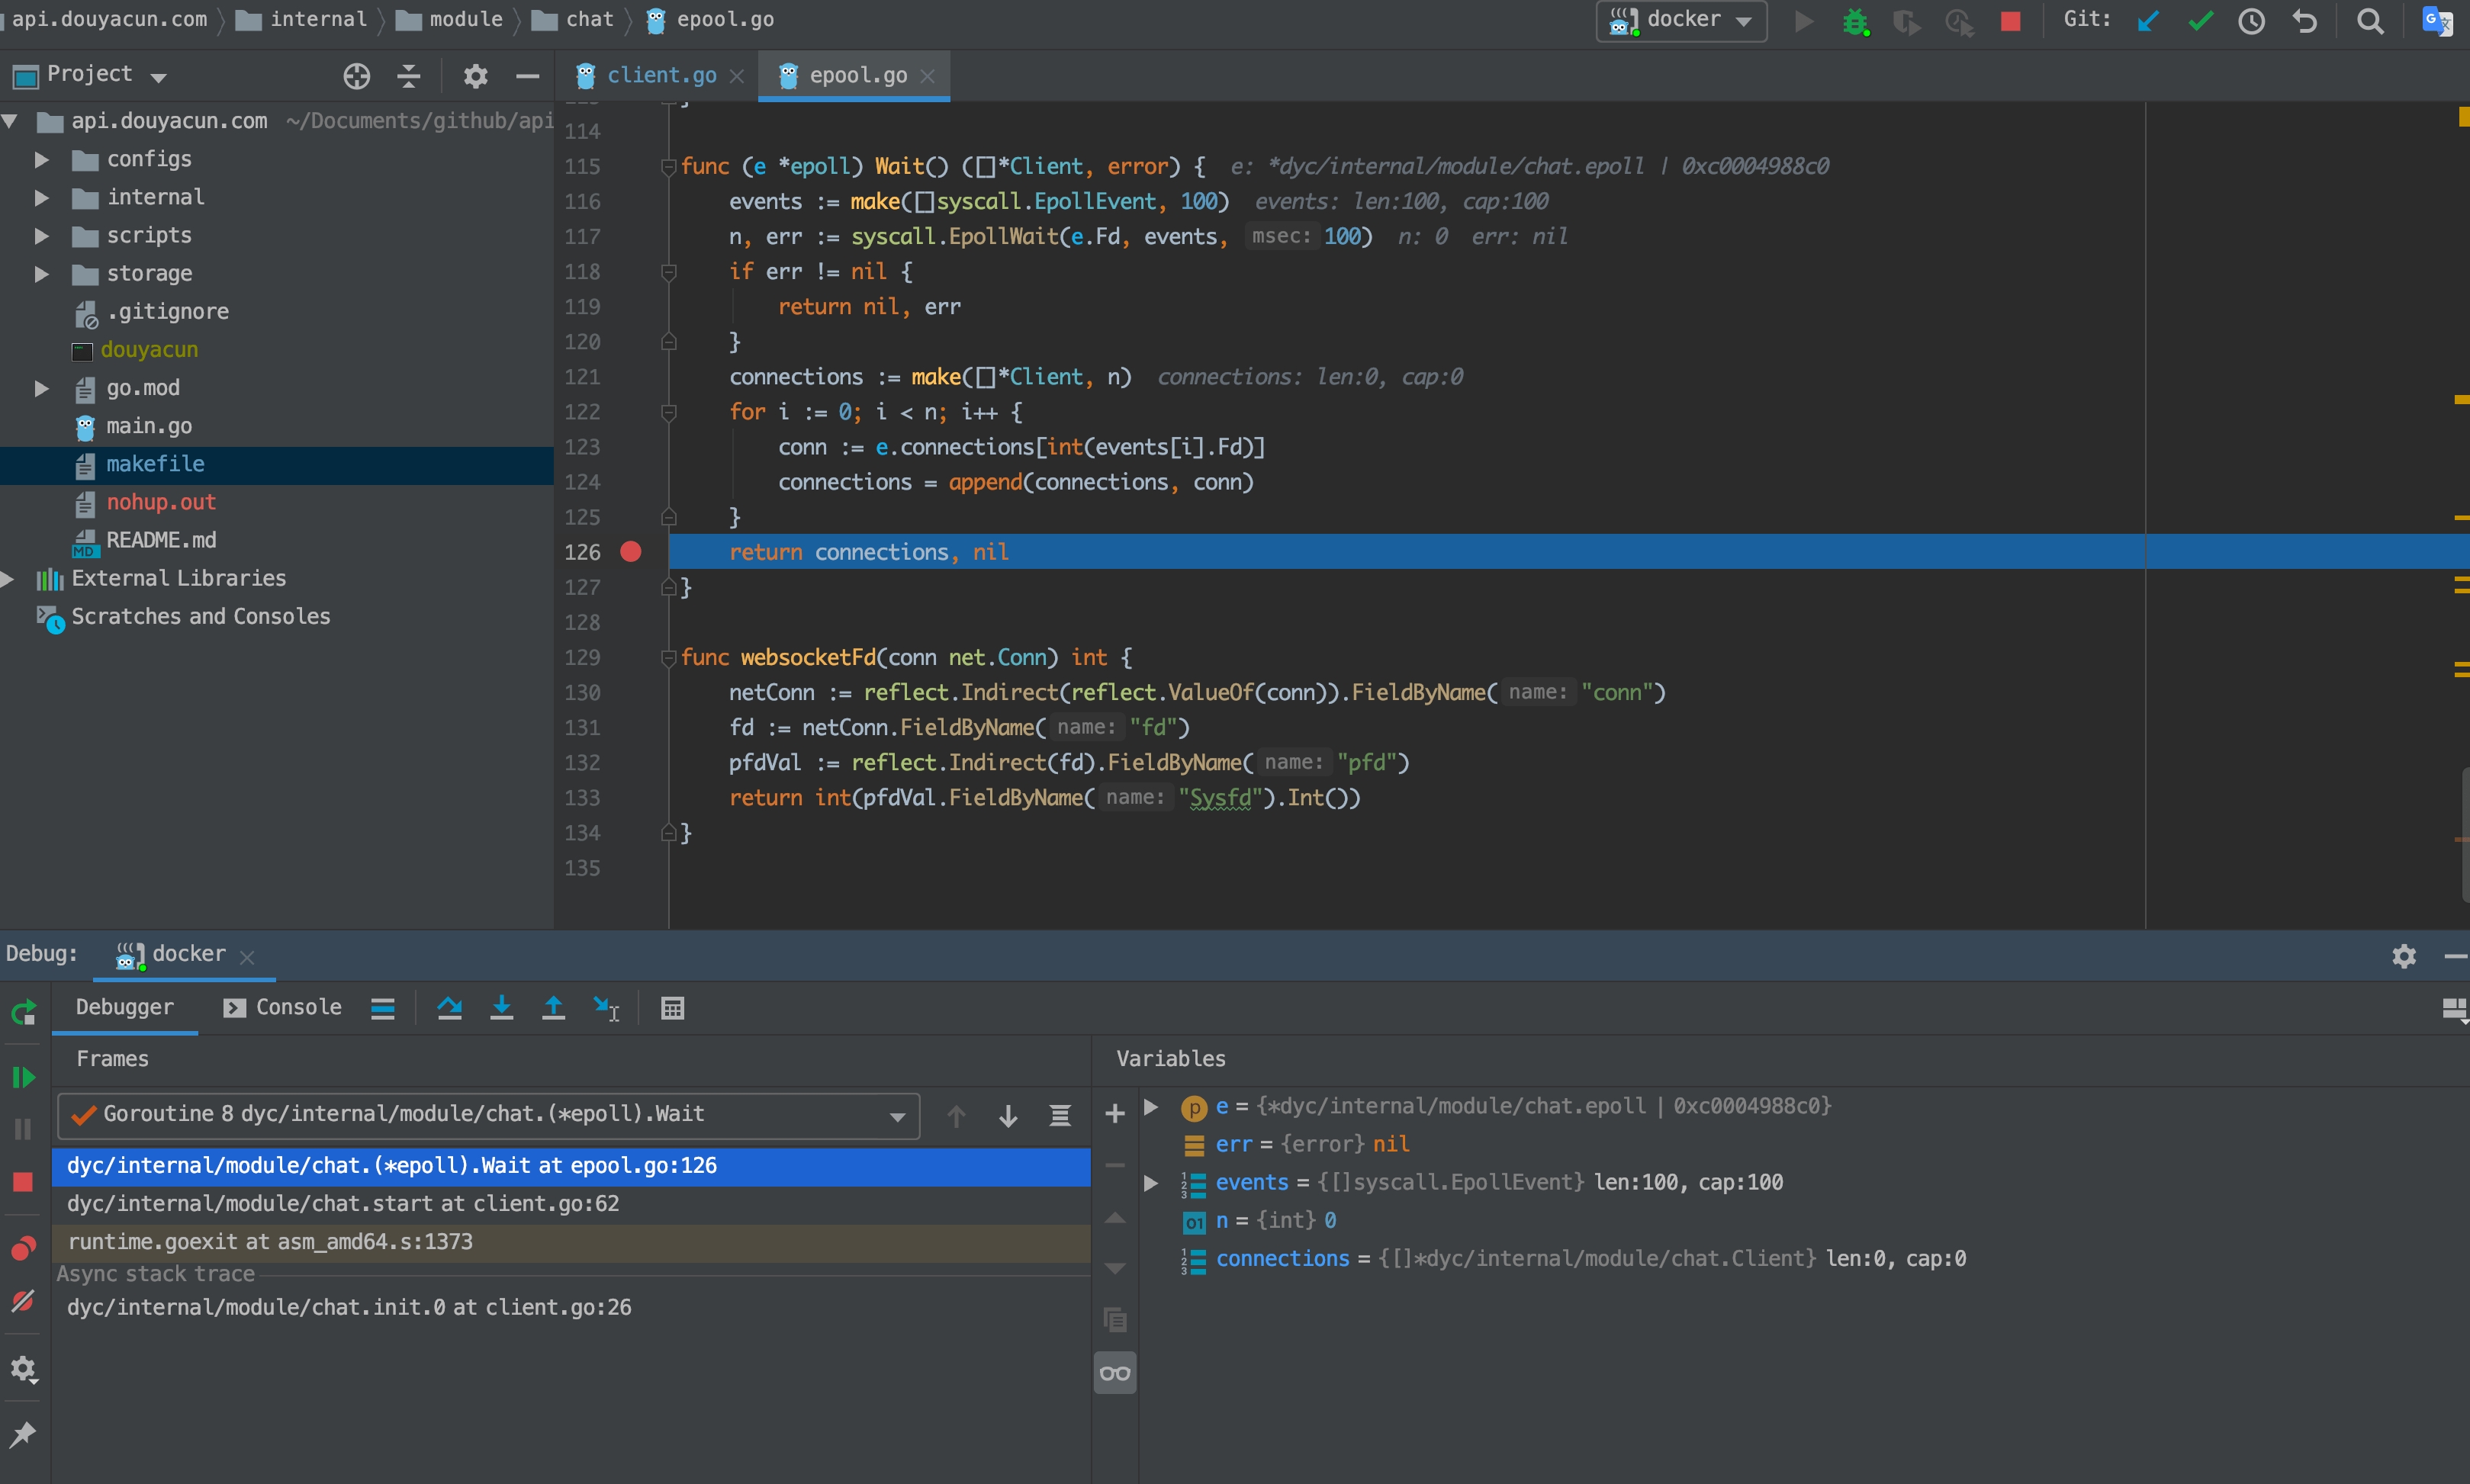Viewport: 2470px width, 1484px height.
Task: Open Search Everywhere with the magnifier
Action: (x=2370, y=20)
